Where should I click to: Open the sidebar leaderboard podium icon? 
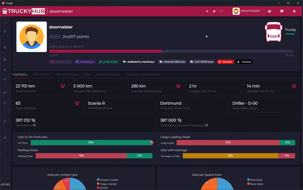tap(5, 78)
